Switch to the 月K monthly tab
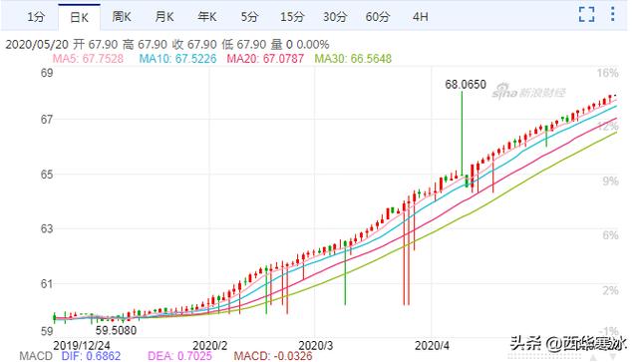Viewport: 638px width, 362px height. [x=164, y=17]
